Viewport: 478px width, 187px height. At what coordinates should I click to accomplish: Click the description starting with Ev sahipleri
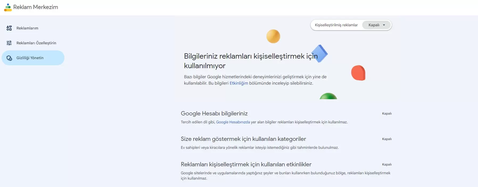pyautogui.click(x=260, y=147)
